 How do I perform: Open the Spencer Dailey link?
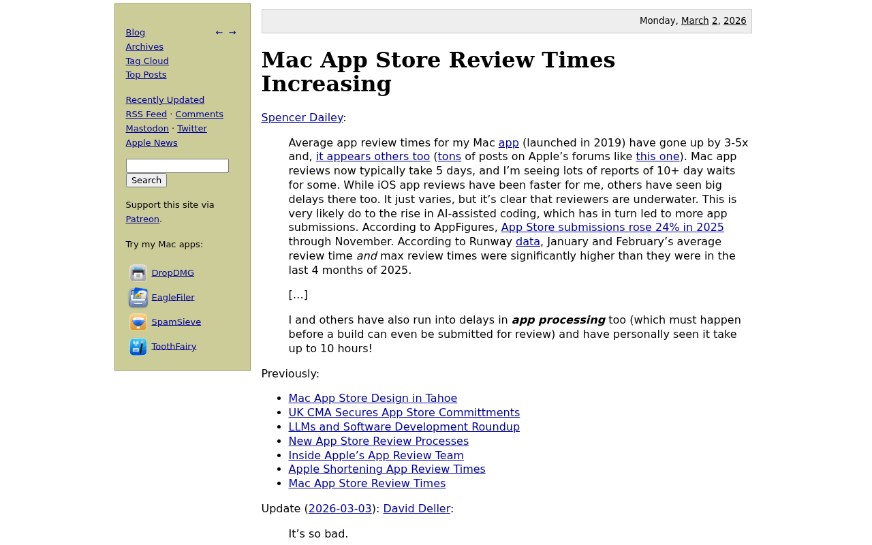pyautogui.click(x=302, y=118)
